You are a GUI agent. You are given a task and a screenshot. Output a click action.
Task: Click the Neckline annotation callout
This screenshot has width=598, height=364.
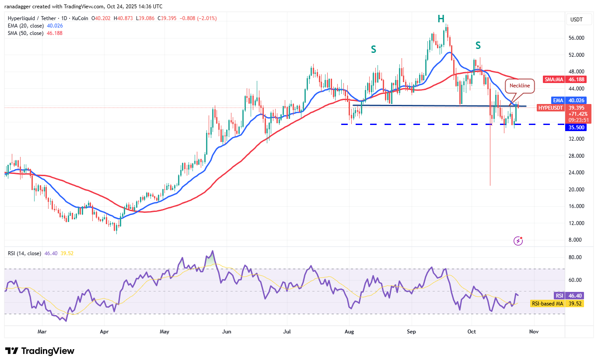(520, 86)
